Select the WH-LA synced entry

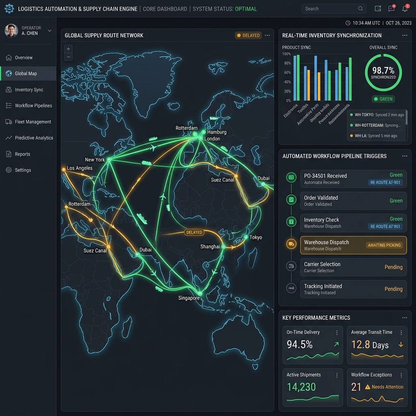click(x=377, y=136)
